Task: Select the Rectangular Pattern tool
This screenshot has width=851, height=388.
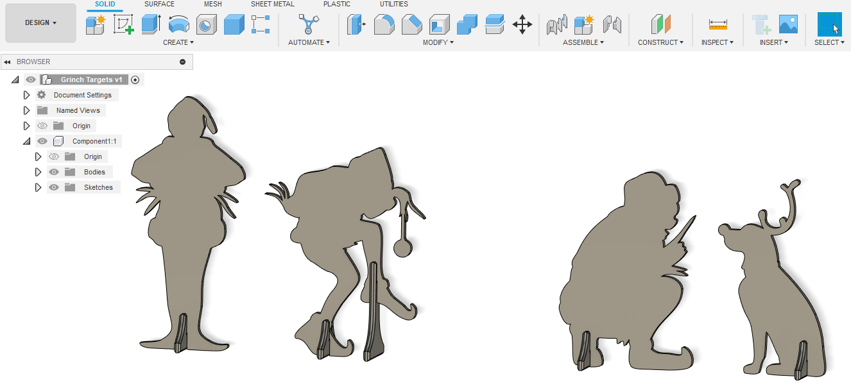Action: (261, 24)
